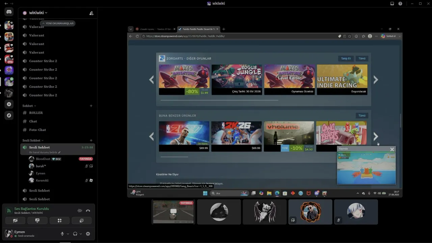Open voice connection signal details icon
The image size is (432, 243).
9,211
